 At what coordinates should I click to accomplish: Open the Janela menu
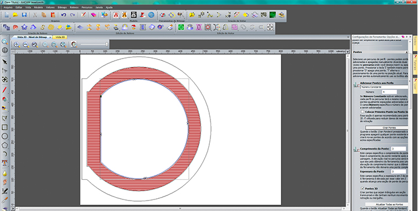pos(99,8)
